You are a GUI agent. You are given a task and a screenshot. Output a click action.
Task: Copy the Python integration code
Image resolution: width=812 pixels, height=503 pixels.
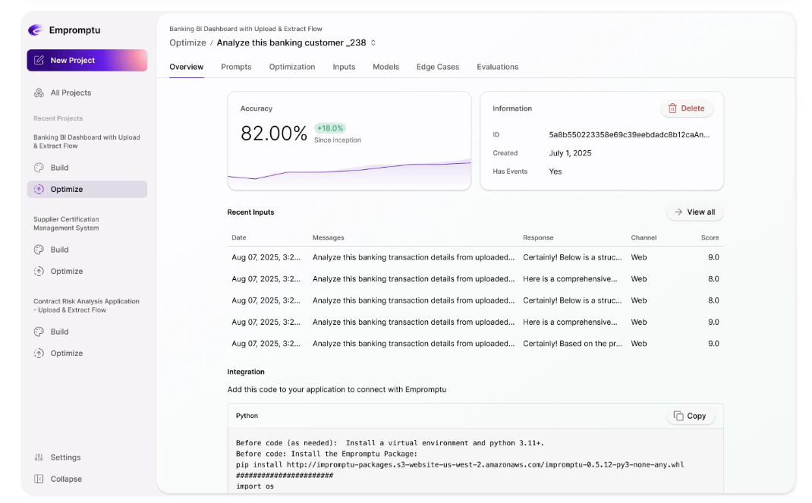pyautogui.click(x=690, y=416)
